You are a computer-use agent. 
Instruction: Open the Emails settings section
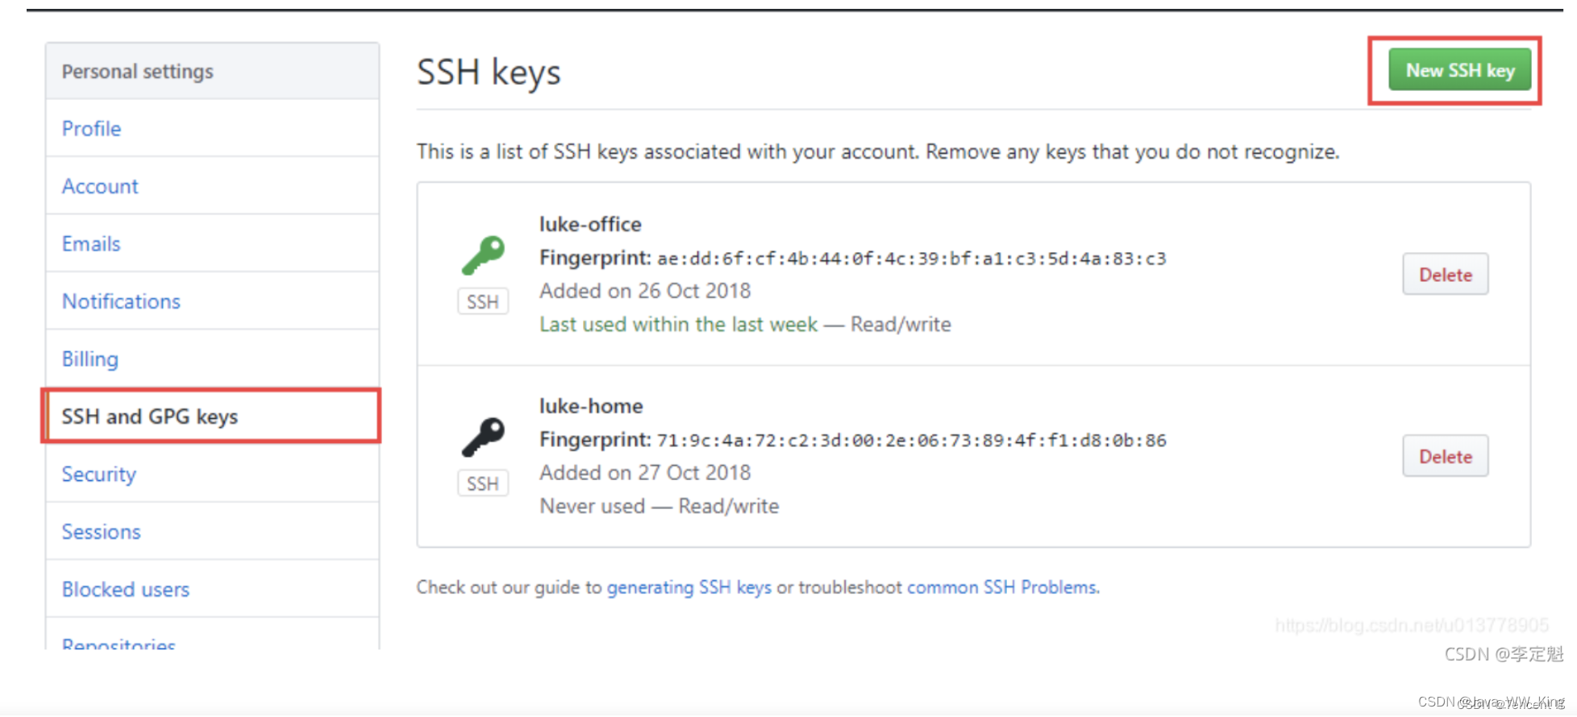[x=91, y=244]
